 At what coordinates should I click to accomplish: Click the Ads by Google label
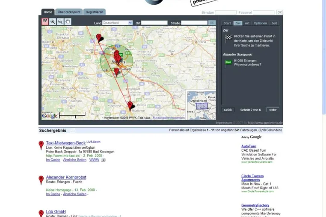[251, 137]
